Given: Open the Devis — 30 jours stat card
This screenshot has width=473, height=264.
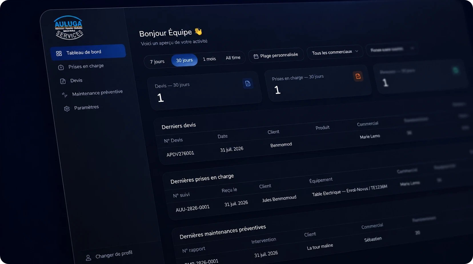Looking at the screenshot, I should pyautogui.click(x=205, y=90).
